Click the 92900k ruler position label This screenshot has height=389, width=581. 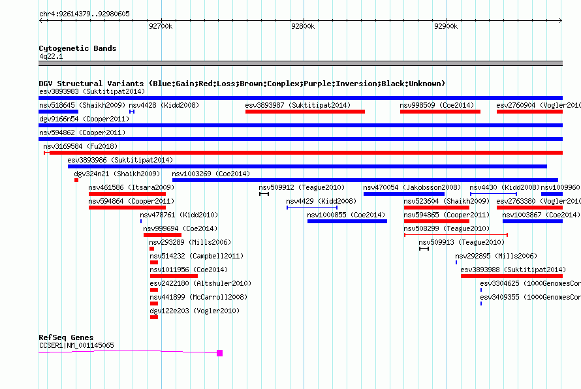click(446, 26)
